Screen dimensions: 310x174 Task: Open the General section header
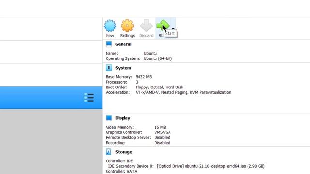click(x=124, y=44)
